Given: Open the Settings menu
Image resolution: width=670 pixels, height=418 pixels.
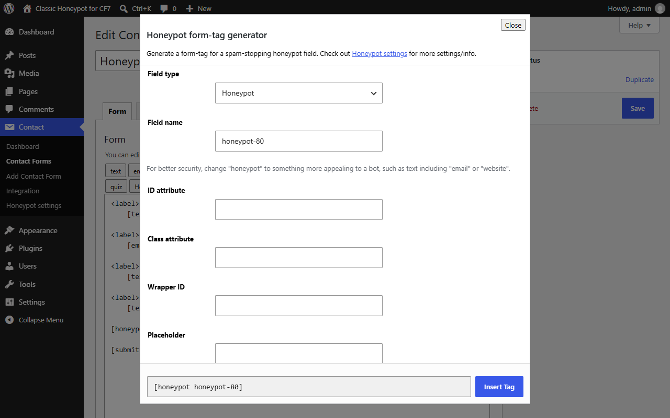Looking at the screenshot, I should [42, 302].
